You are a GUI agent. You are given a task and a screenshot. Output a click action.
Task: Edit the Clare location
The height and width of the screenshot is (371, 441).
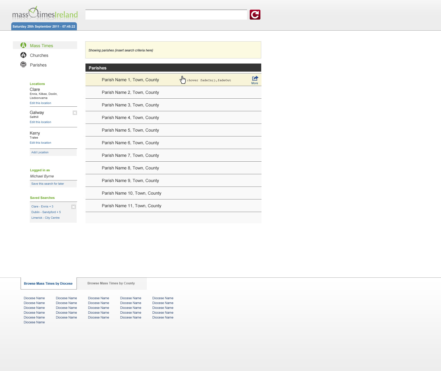[x=40, y=103]
